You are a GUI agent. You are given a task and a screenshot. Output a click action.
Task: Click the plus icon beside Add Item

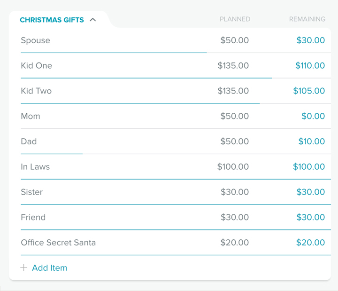[x=24, y=267]
